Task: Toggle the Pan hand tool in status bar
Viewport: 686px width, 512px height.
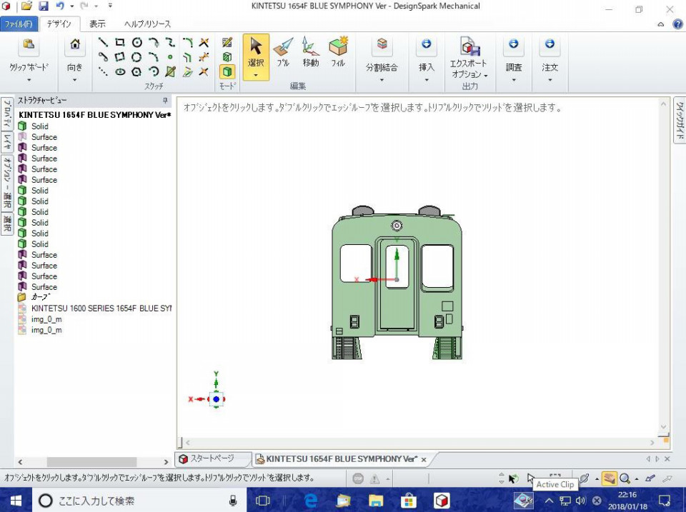Action: tap(609, 478)
